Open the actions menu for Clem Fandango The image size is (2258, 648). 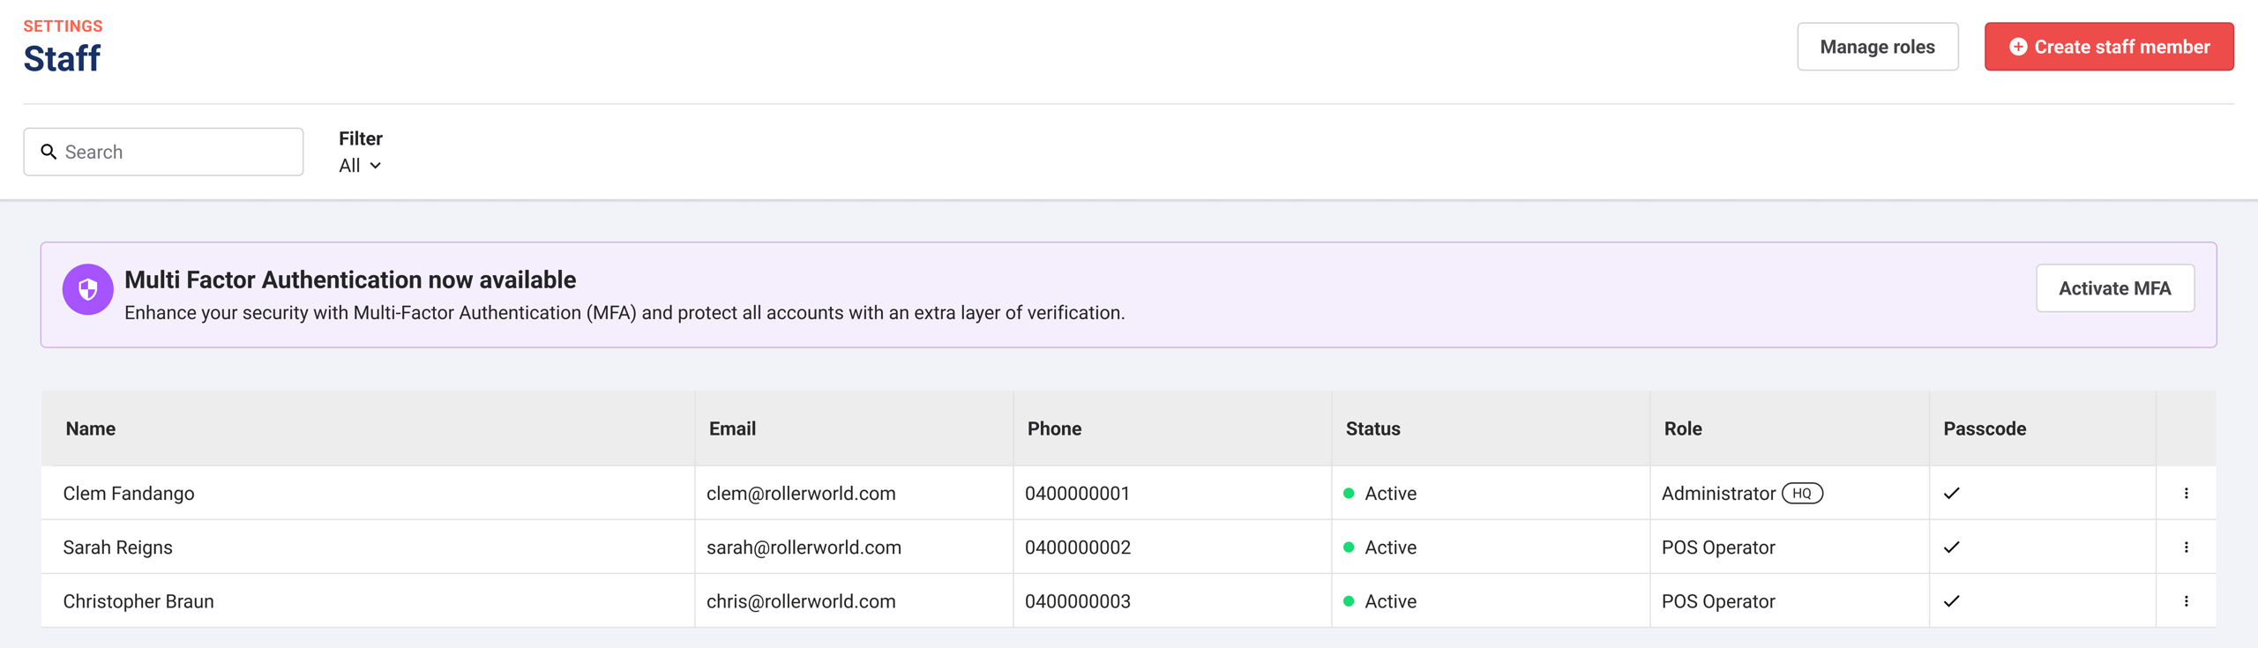click(2185, 493)
